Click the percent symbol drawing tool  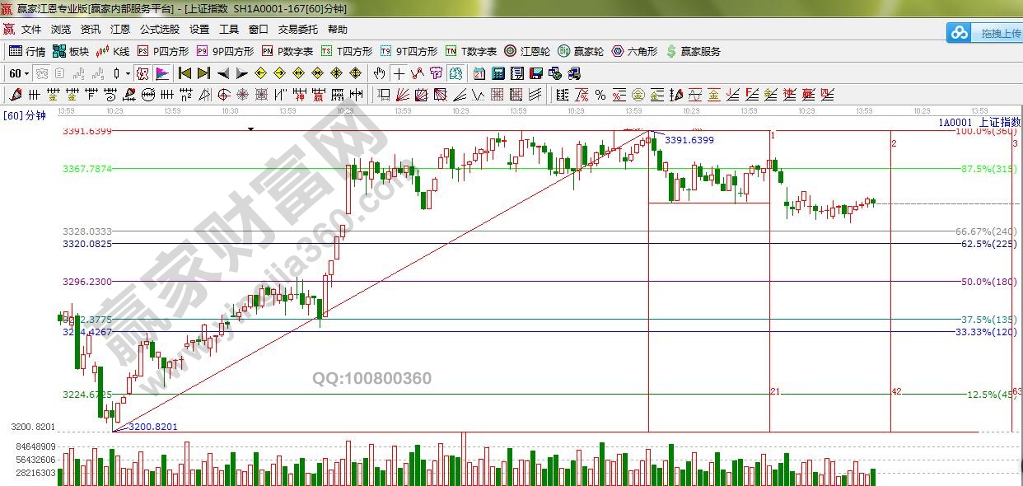pyautogui.click(x=600, y=95)
